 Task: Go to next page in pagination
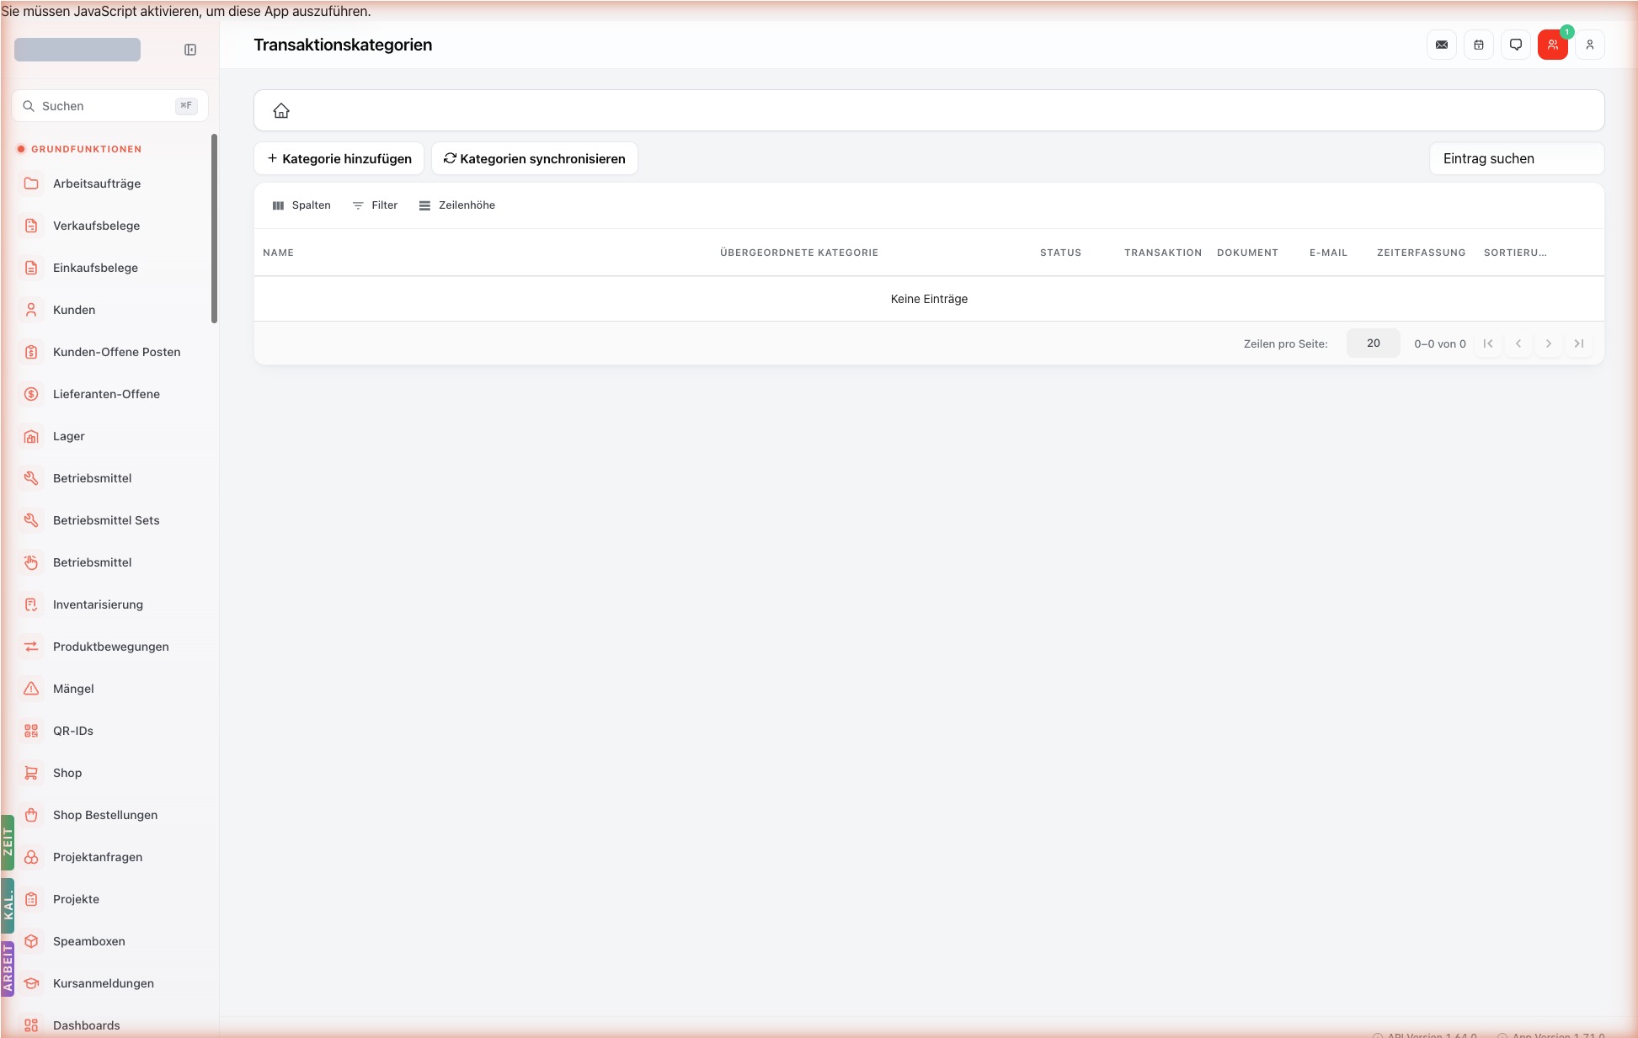pos(1549,343)
